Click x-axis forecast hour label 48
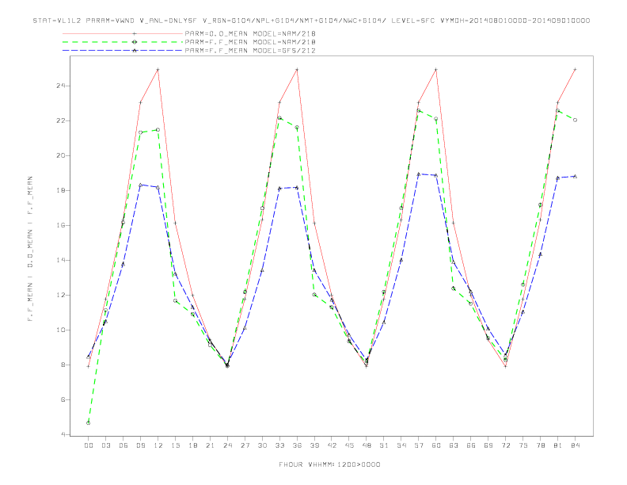627x485 pixels. click(x=367, y=445)
